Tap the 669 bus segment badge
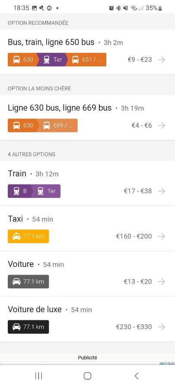The height and width of the screenshot is (388, 175). (x=57, y=125)
